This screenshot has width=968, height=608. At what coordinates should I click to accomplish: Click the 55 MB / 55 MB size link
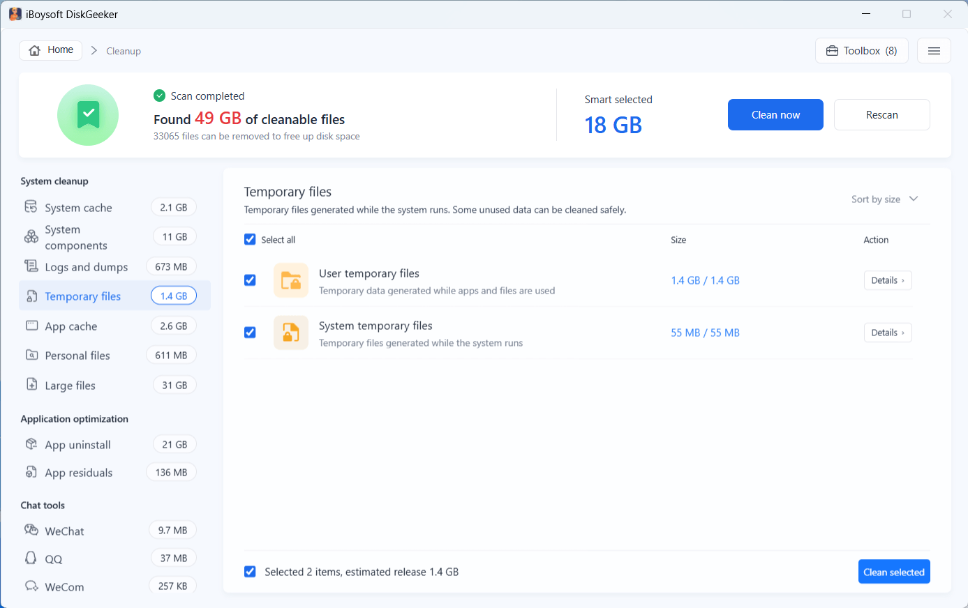pyautogui.click(x=705, y=333)
